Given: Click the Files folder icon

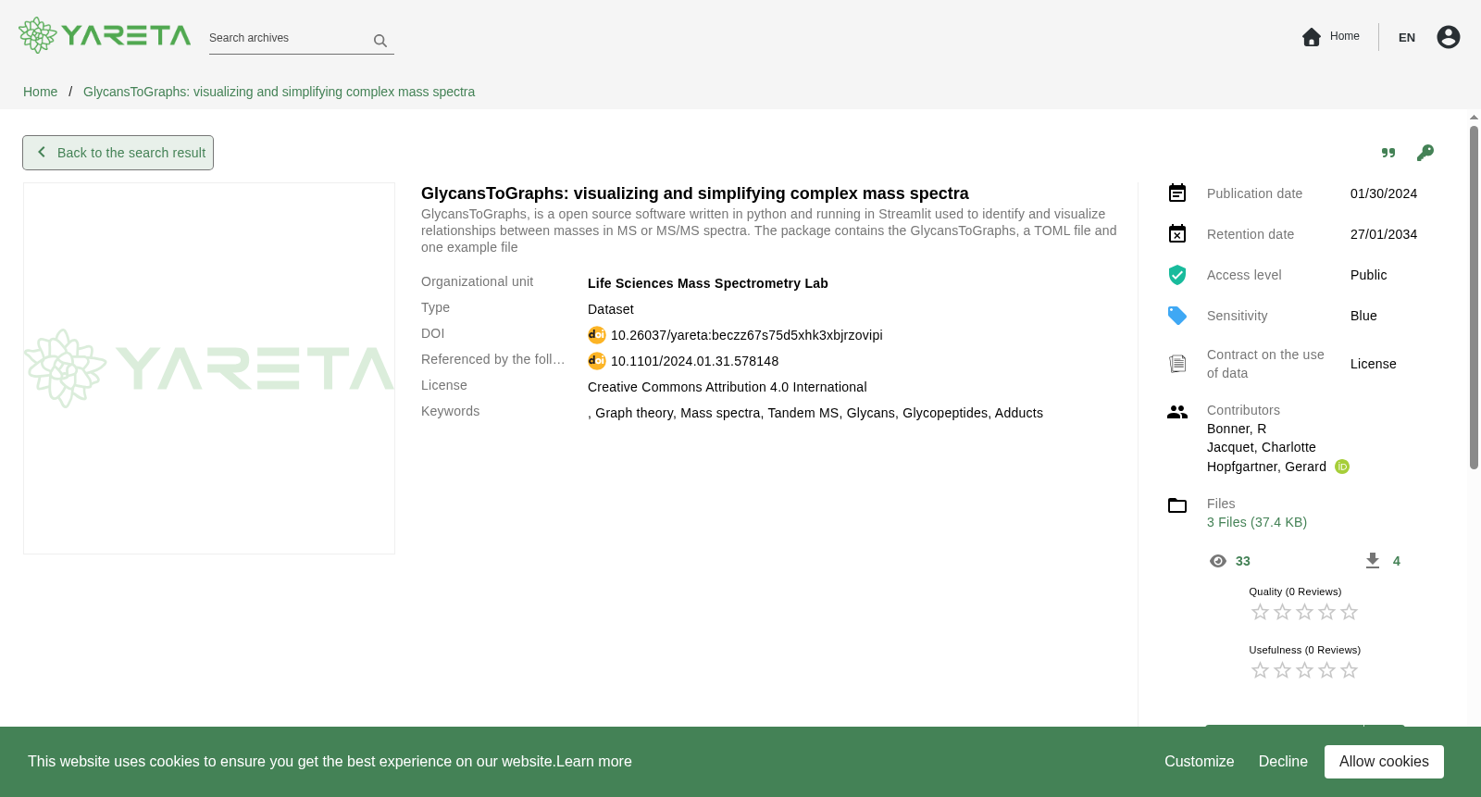Looking at the screenshot, I should pyautogui.click(x=1177, y=505).
